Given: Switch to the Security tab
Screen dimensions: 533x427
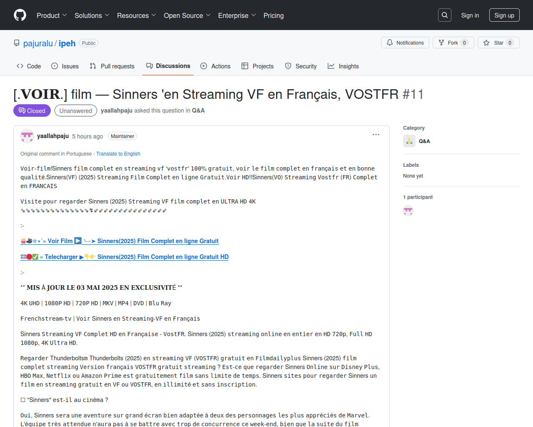Looking at the screenshot, I should click(301, 66).
